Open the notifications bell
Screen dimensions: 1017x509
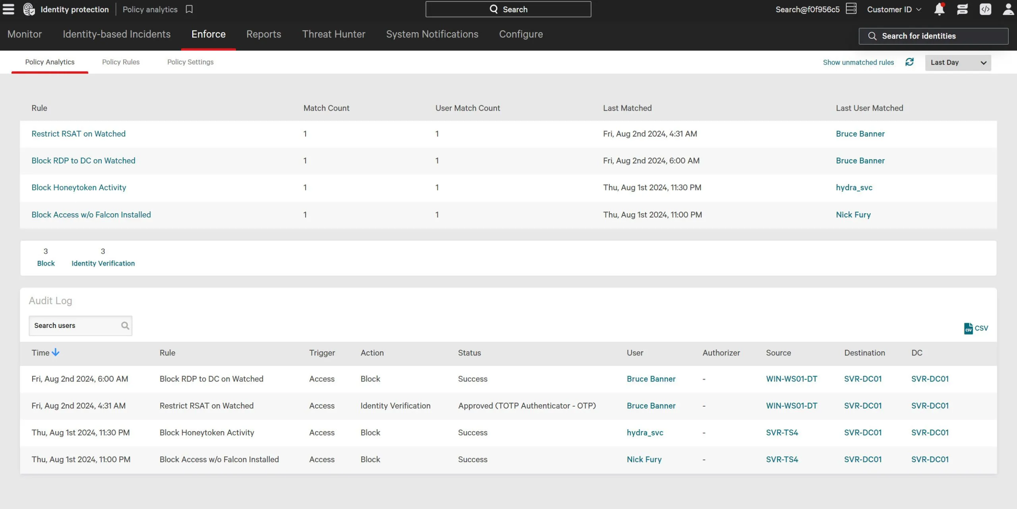pyautogui.click(x=940, y=9)
